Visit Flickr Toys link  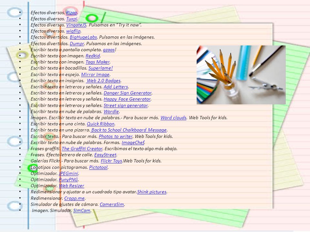click(111, 161)
